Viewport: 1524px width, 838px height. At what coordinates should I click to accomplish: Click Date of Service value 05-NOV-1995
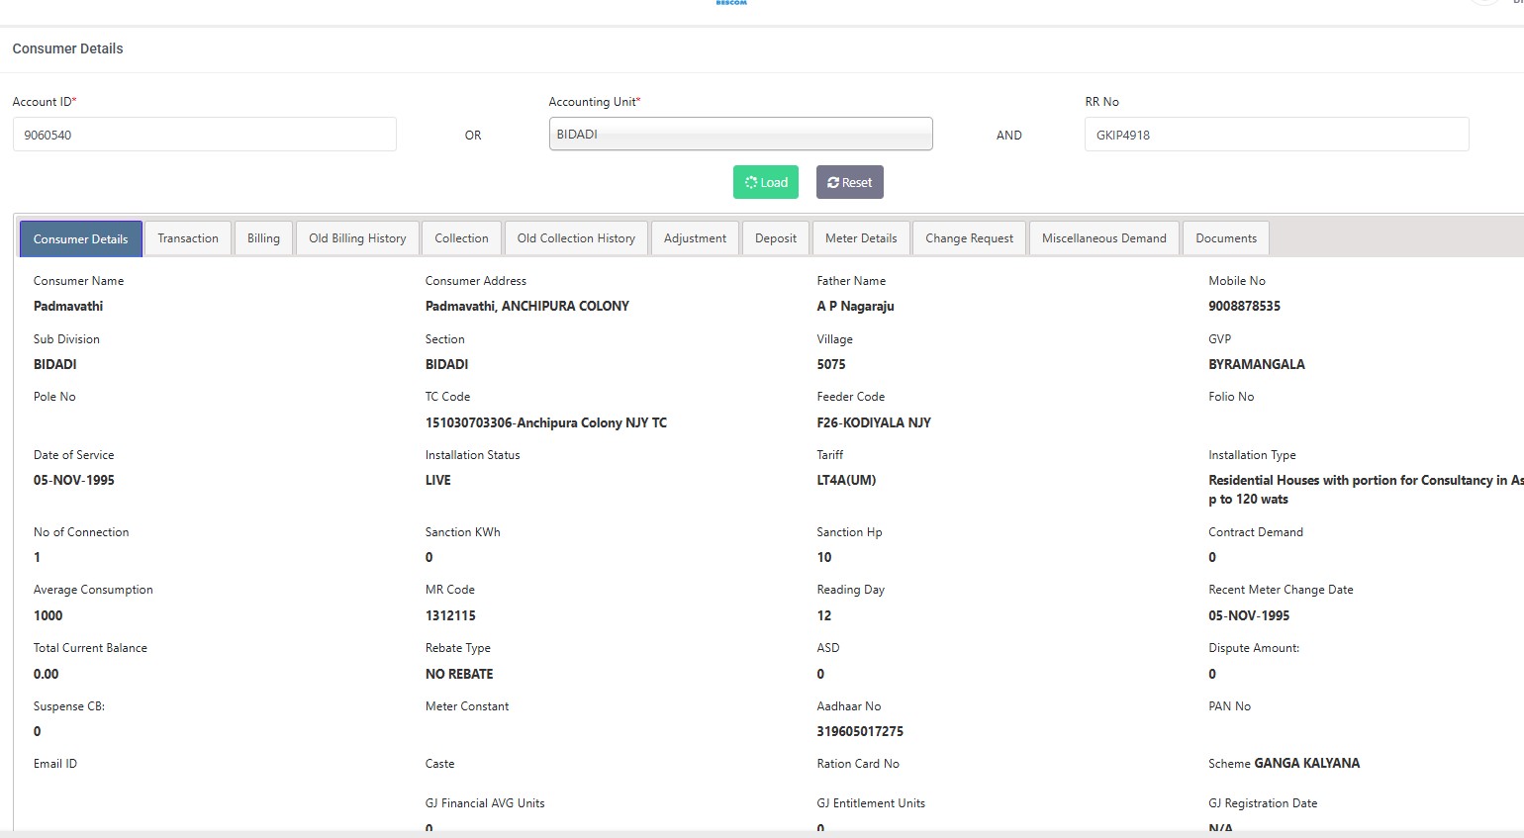tap(74, 480)
